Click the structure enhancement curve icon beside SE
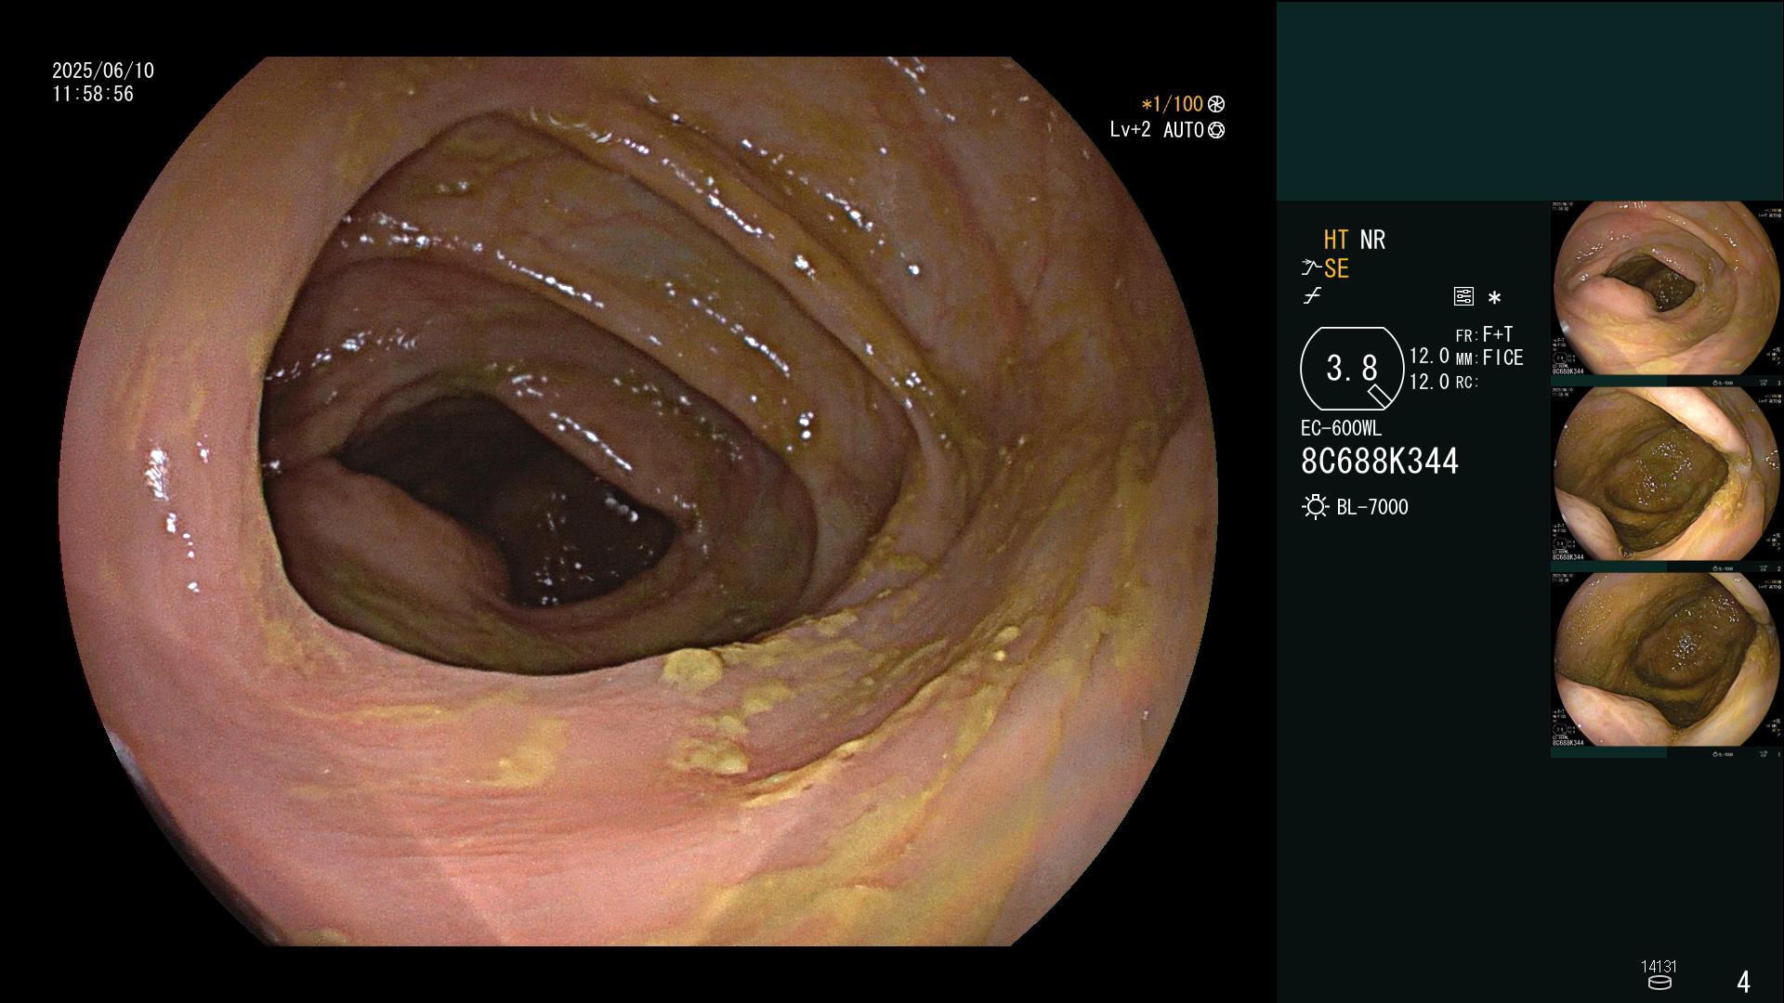 pyautogui.click(x=1311, y=268)
